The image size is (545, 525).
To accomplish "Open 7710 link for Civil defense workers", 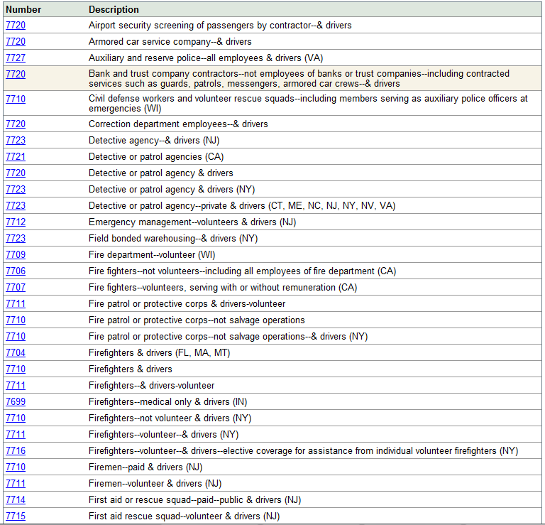I will click(x=16, y=99).
